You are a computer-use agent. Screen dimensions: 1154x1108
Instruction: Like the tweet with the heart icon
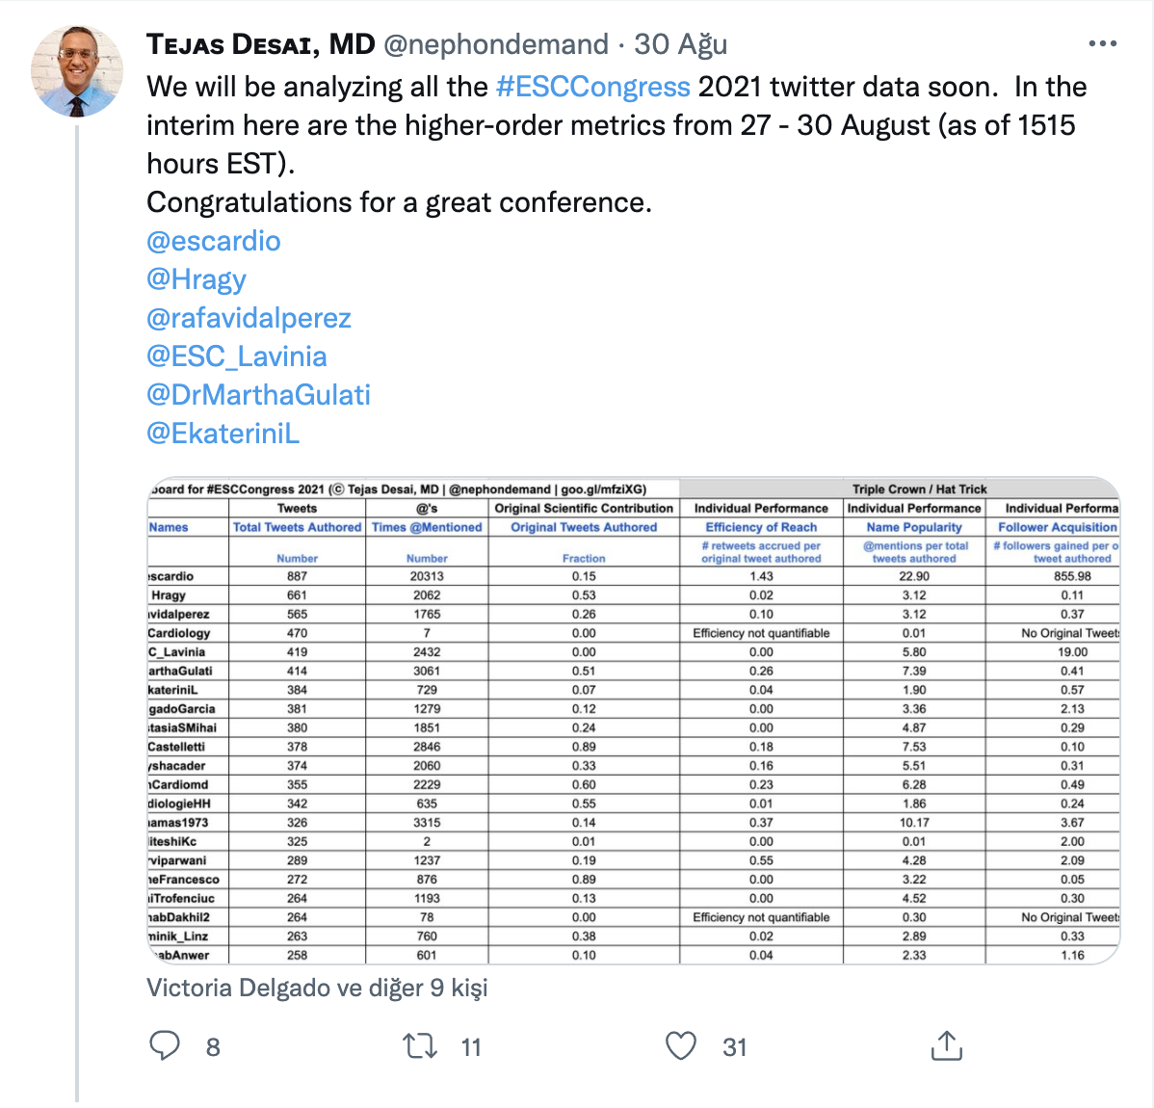pos(681,1045)
